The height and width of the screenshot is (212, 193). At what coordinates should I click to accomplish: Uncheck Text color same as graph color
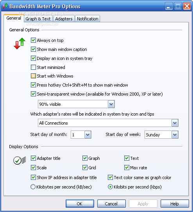(110, 178)
